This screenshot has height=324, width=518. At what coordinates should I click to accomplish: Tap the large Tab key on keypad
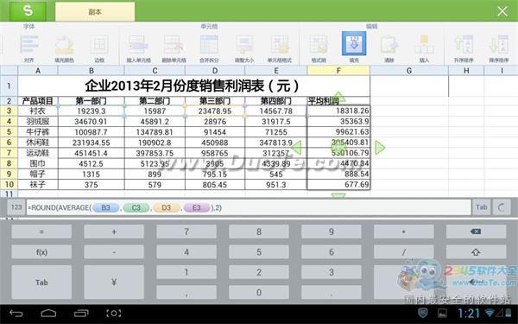[41, 283]
